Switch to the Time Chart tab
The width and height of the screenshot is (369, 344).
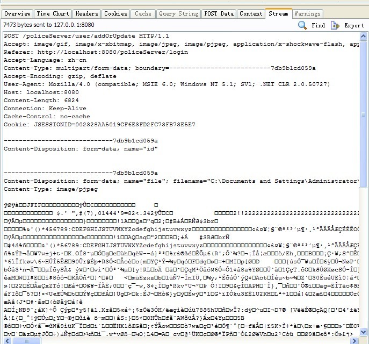pyautogui.click(x=53, y=13)
